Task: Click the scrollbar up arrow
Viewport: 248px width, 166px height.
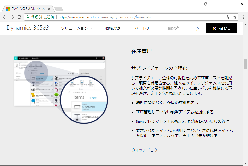Action: click(245, 25)
